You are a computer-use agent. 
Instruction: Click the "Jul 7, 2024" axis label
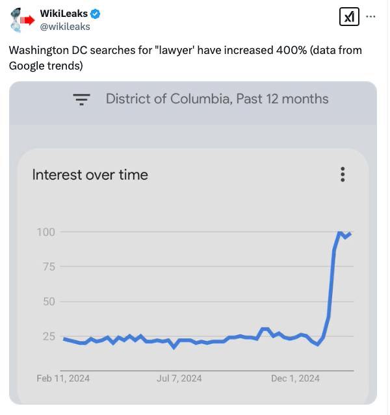(179, 378)
